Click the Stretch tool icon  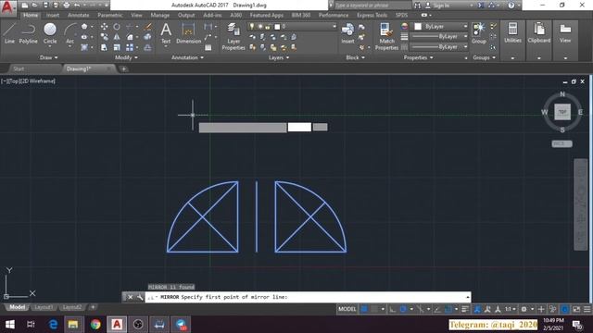pyautogui.click(x=104, y=47)
